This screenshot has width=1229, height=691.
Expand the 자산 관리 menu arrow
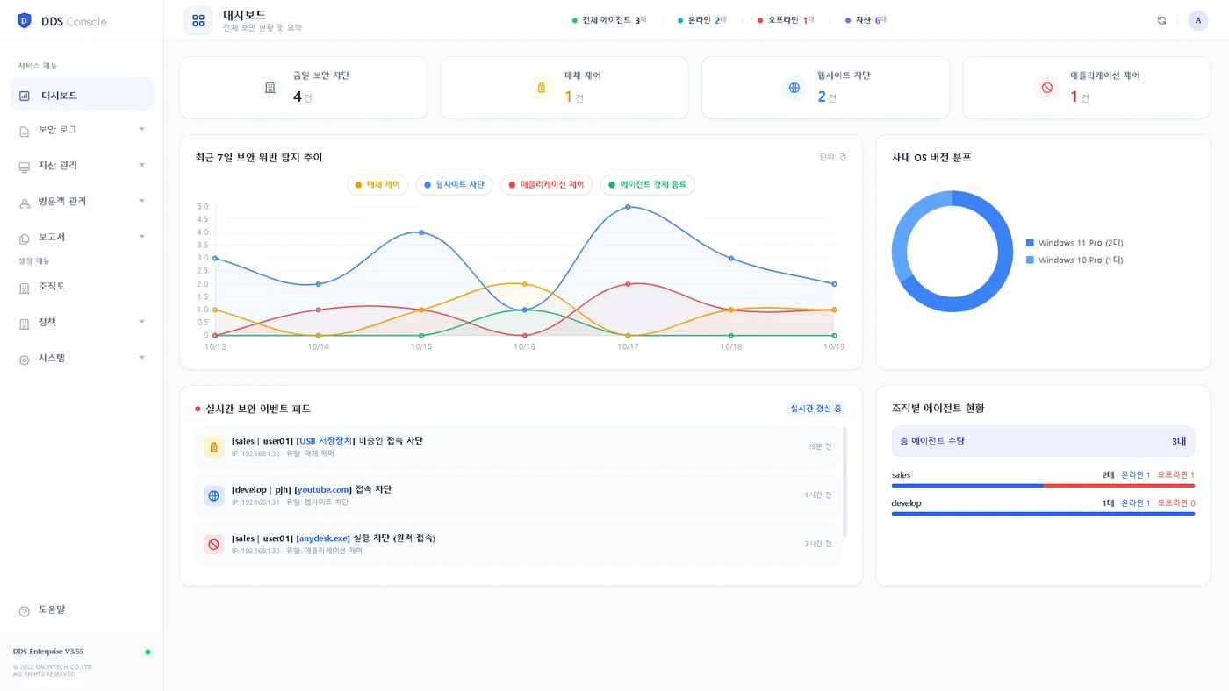(x=142, y=166)
